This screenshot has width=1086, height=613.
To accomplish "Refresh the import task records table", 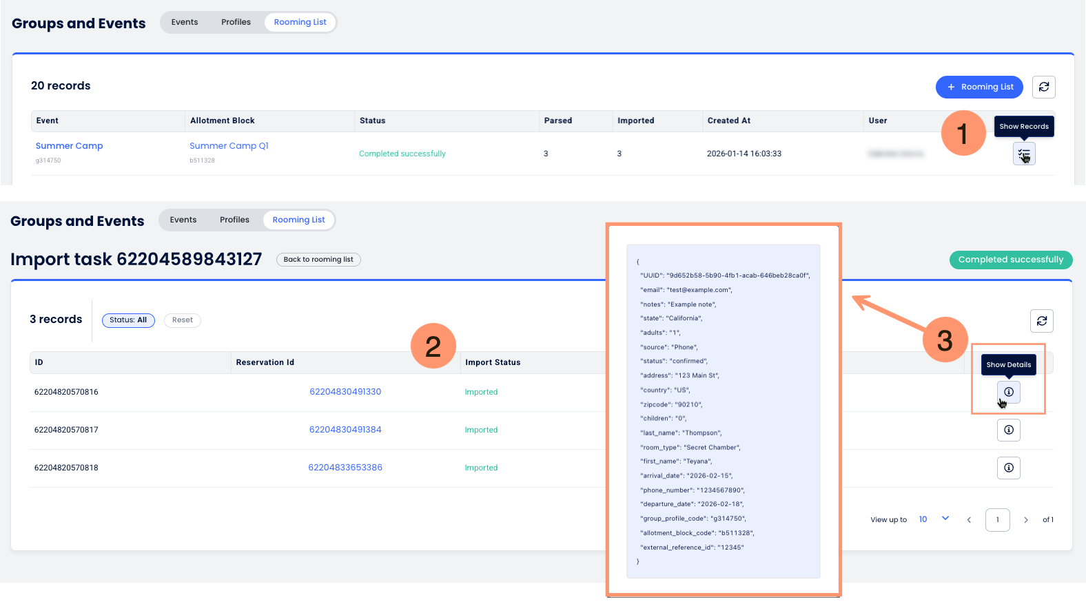I will tap(1041, 321).
